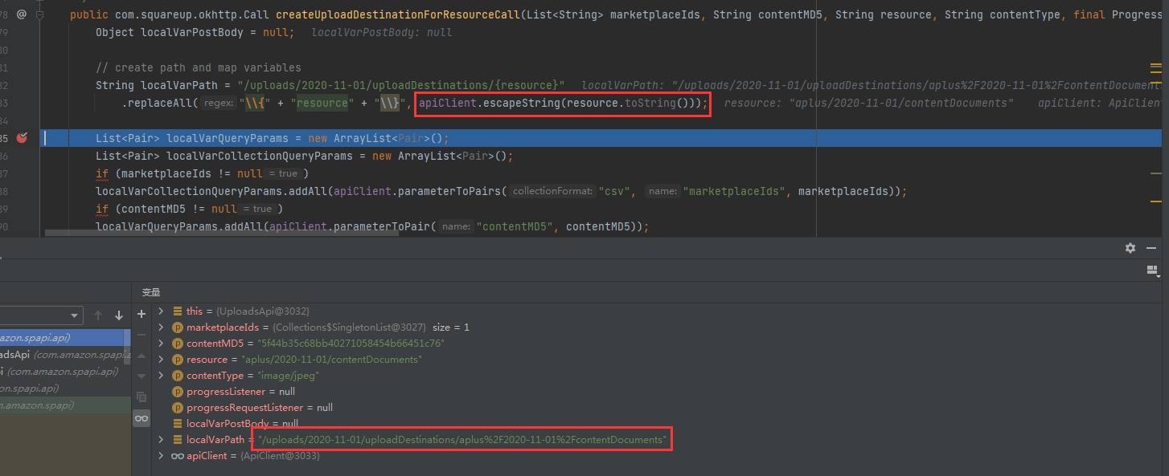The height and width of the screenshot is (476, 1169).
Task: Expand the resource variable node
Action: pos(161,359)
